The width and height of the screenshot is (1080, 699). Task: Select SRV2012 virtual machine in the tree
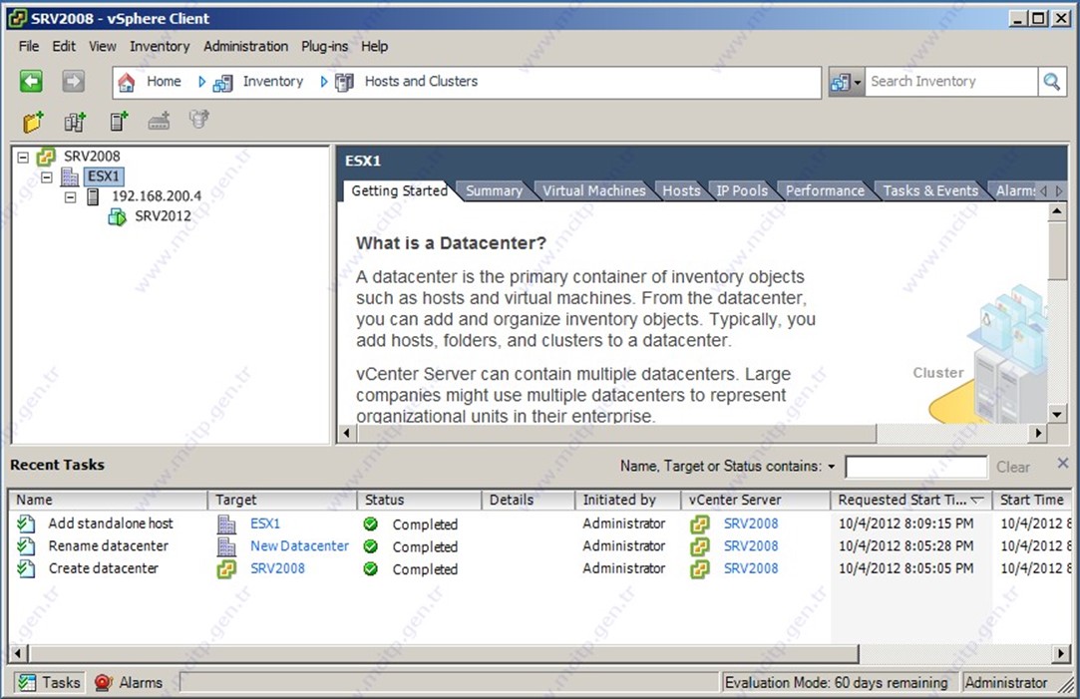[x=163, y=216]
